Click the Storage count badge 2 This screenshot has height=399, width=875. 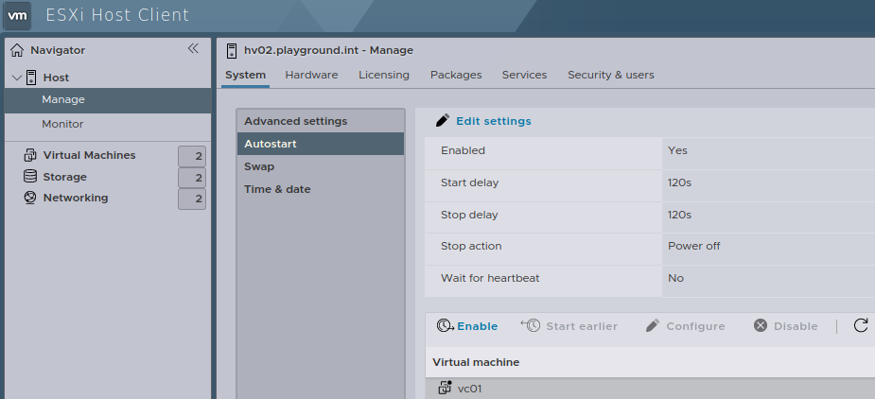click(x=192, y=178)
